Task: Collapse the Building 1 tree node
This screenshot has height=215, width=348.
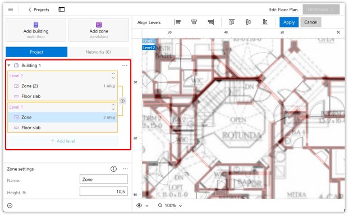Action: (x=9, y=66)
